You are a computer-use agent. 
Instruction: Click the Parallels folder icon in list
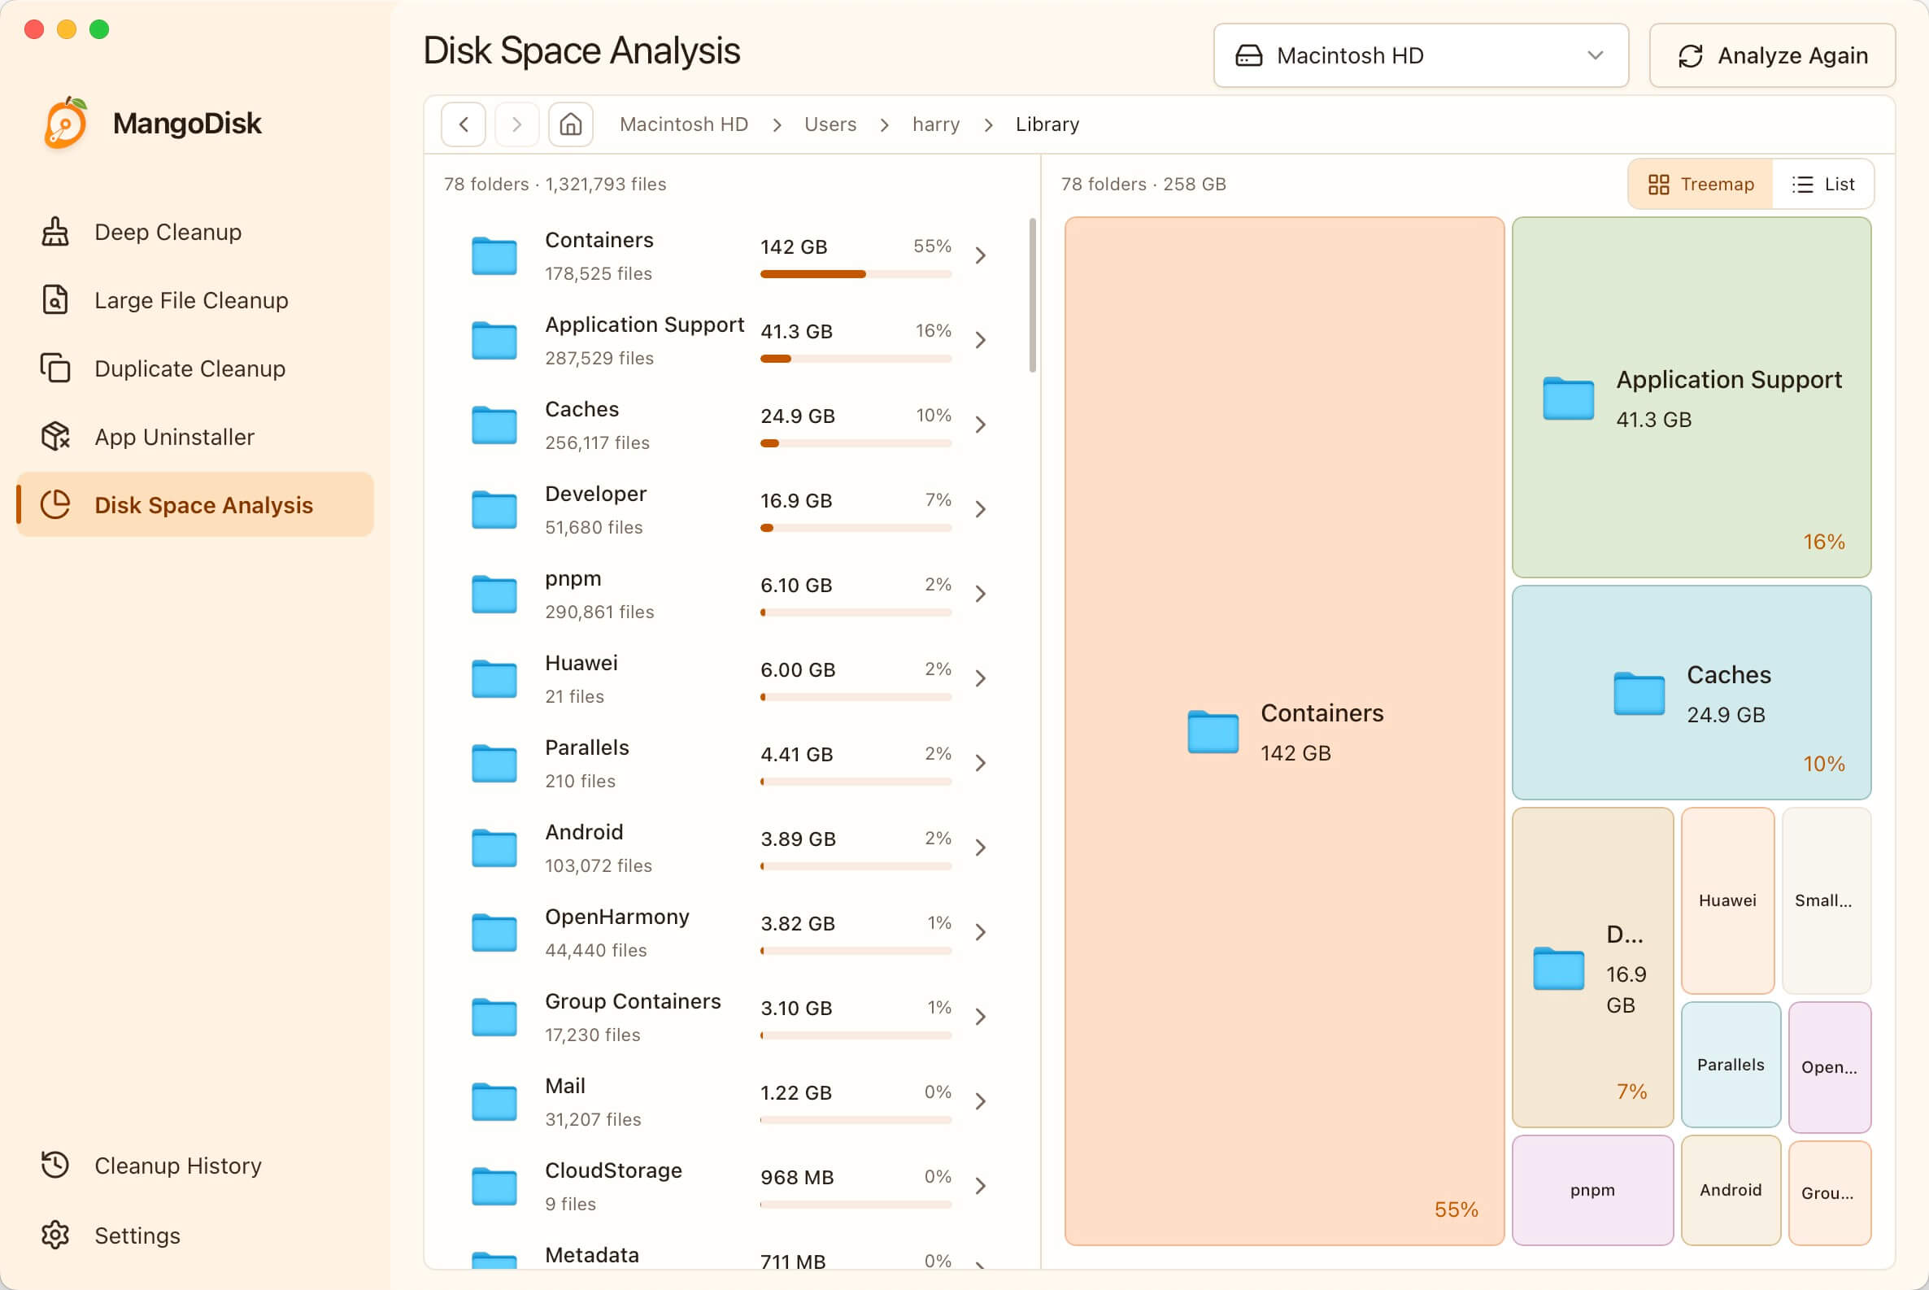point(494,765)
